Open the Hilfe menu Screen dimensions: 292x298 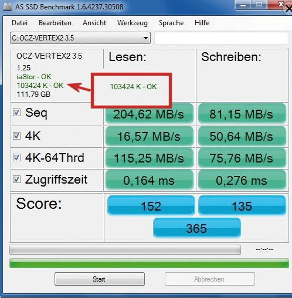(202, 23)
